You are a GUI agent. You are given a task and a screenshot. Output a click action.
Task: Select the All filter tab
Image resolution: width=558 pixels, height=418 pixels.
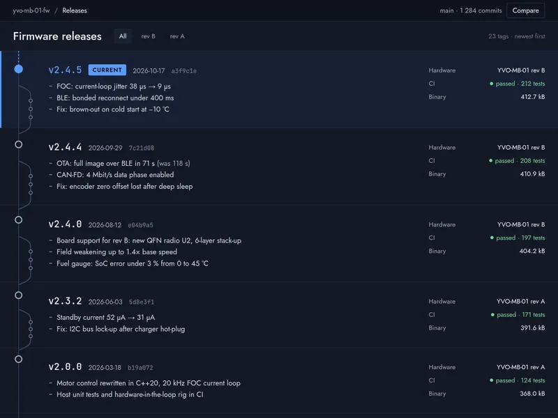123,36
